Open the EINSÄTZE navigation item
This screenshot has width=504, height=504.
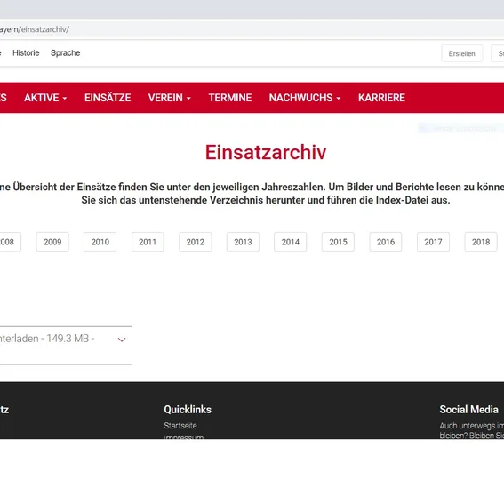[x=108, y=98]
